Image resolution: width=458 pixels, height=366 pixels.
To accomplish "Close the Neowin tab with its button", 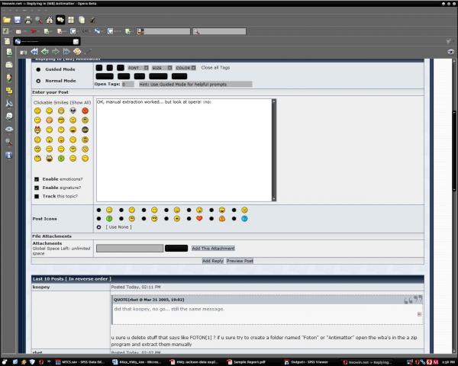I will coord(76,41).
